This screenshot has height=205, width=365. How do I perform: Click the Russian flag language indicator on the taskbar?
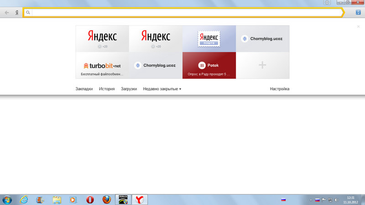coord(283,200)
